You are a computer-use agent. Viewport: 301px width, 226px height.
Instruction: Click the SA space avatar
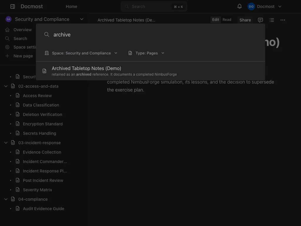click(x=9, y=19)
